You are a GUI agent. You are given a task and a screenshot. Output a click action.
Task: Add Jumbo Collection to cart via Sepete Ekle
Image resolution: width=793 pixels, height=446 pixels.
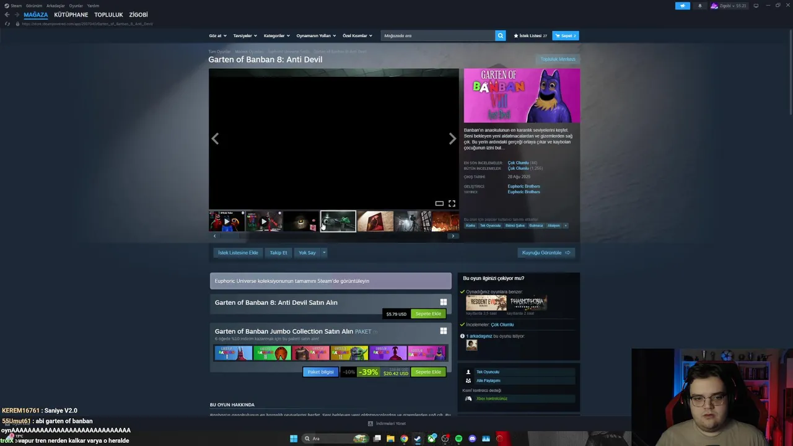point(428,372)
